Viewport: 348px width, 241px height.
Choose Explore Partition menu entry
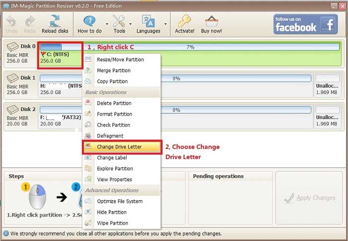point(121,168)
